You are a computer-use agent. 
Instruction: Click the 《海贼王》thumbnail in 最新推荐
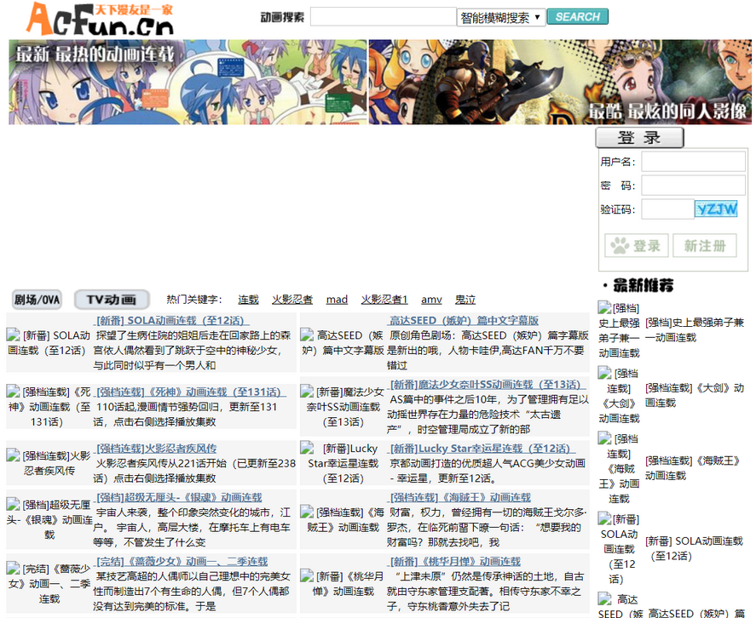tap(619, 468)
